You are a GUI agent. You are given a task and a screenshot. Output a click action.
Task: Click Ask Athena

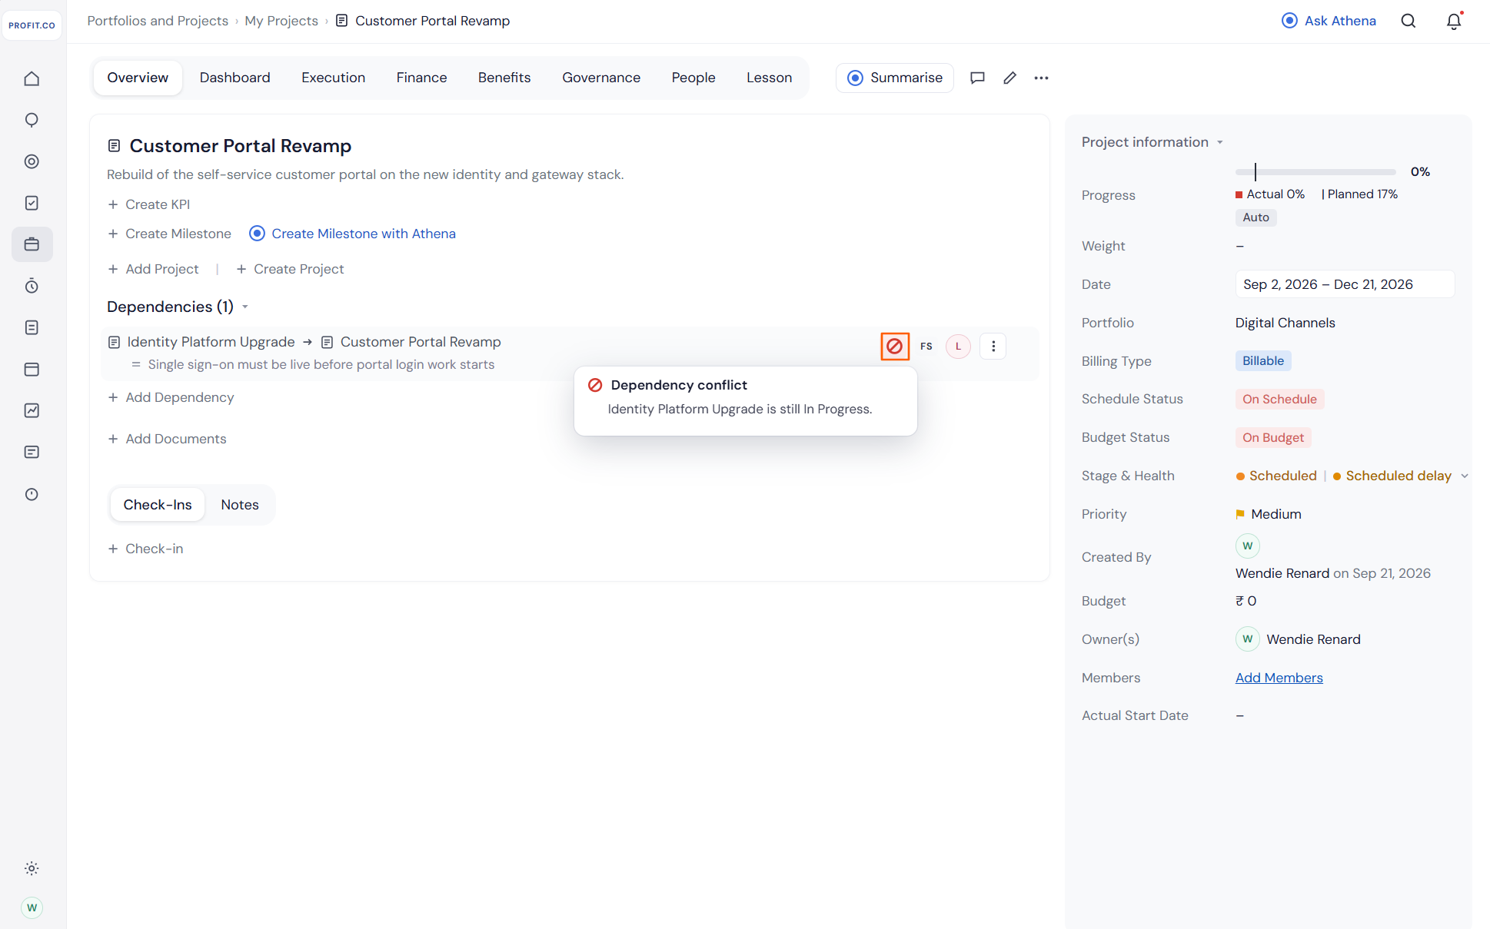(1329, 21)
